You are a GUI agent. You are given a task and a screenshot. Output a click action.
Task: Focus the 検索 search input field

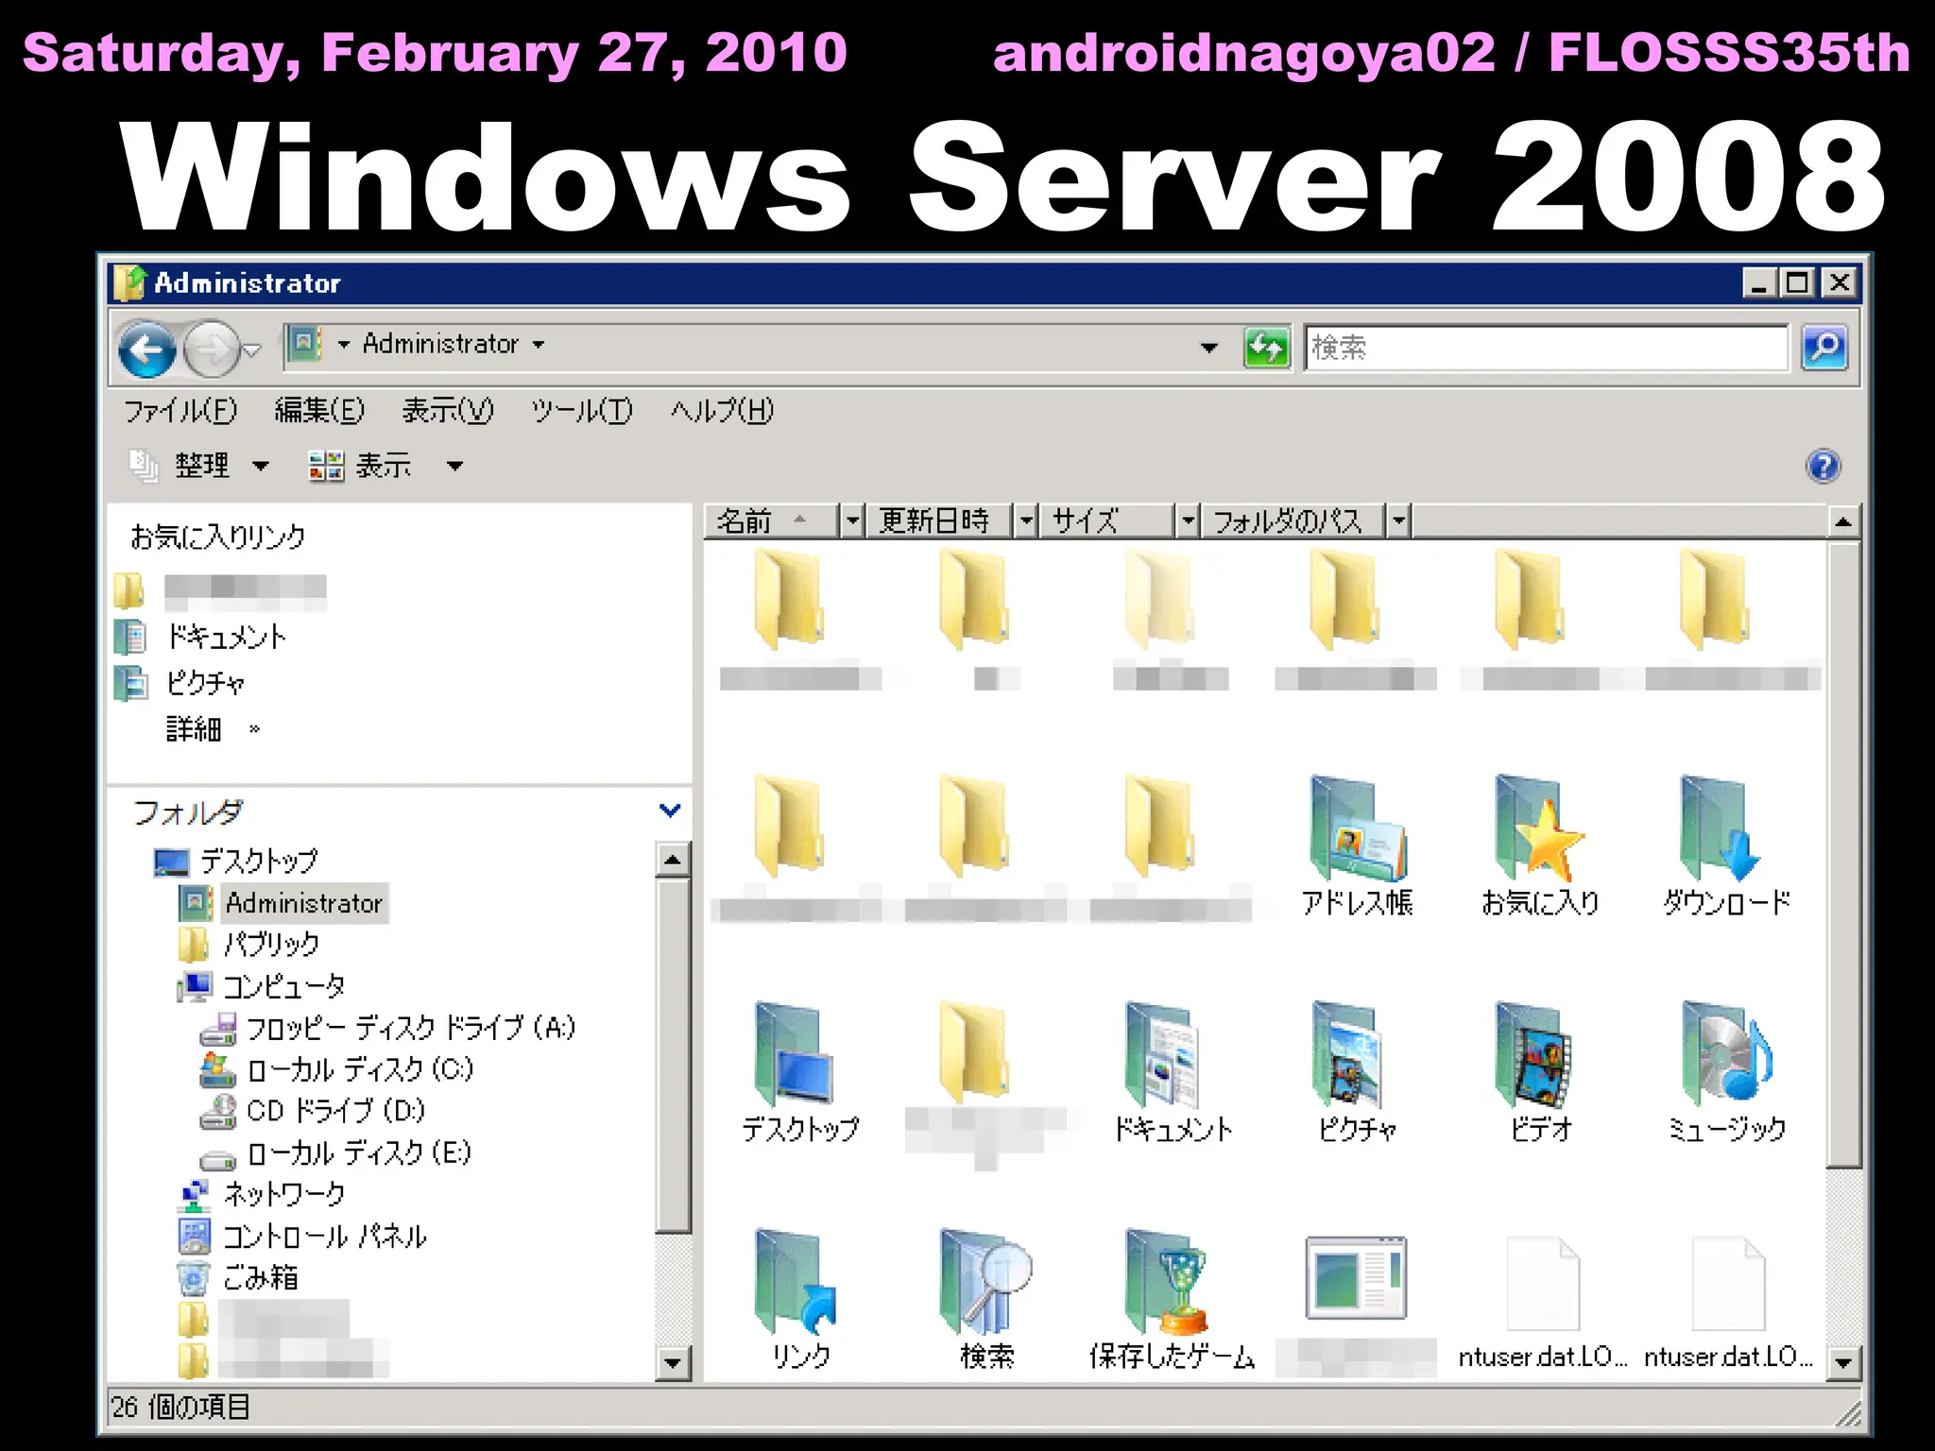point(1546,348)
